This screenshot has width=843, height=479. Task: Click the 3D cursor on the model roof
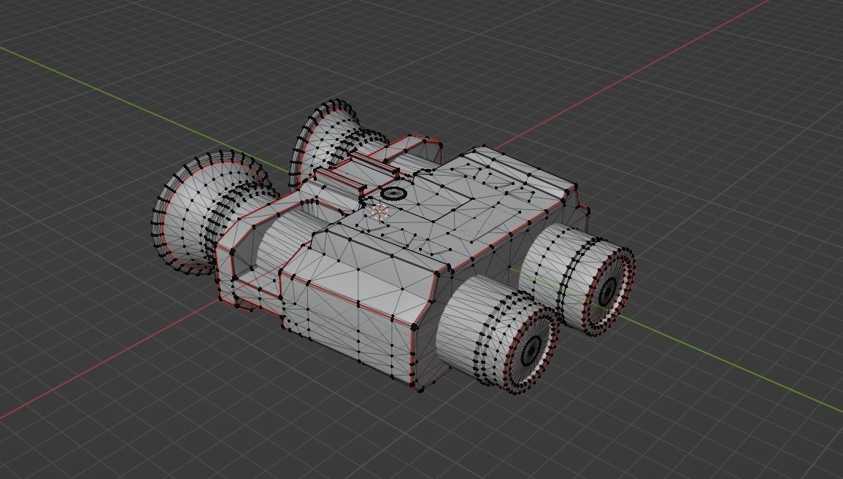tap(380, 212)
